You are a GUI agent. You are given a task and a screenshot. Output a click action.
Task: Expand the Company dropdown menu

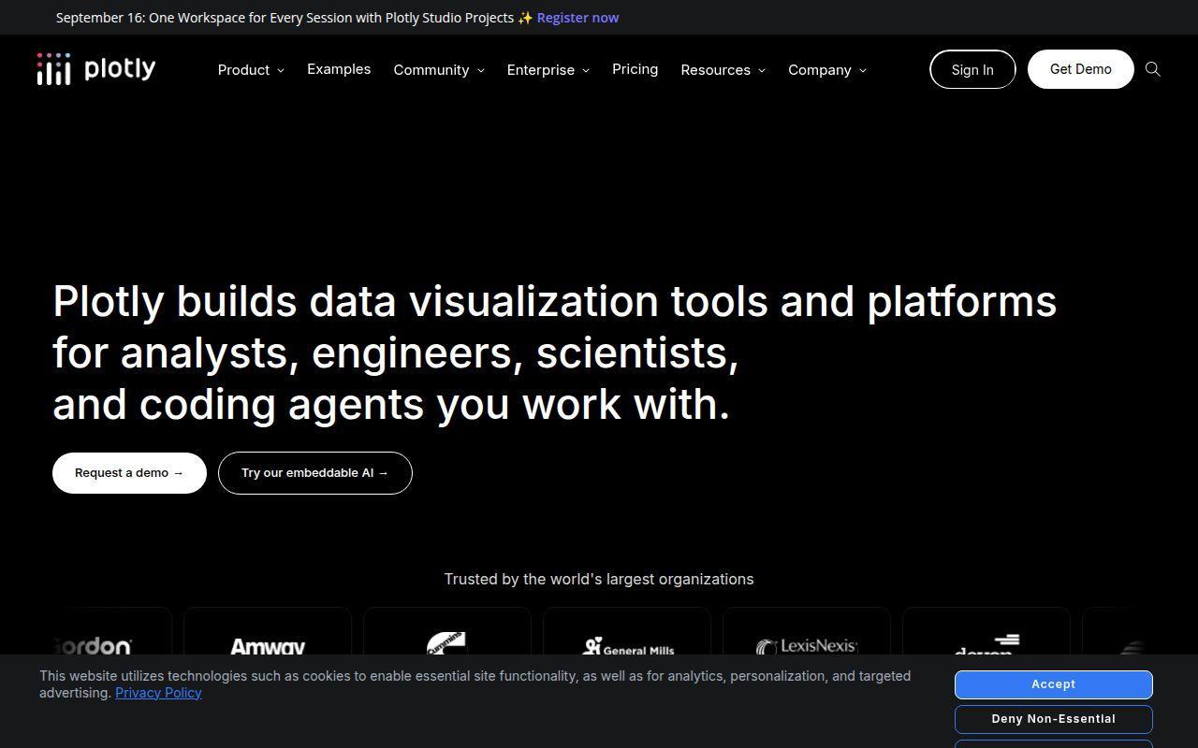[x=827, y=70]
